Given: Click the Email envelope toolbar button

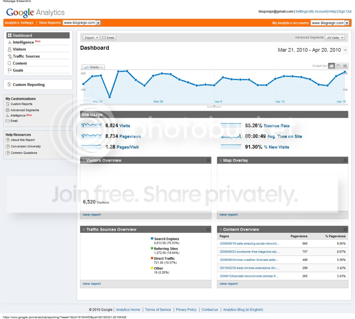Looking at the screenshot, I should [108, 37].
